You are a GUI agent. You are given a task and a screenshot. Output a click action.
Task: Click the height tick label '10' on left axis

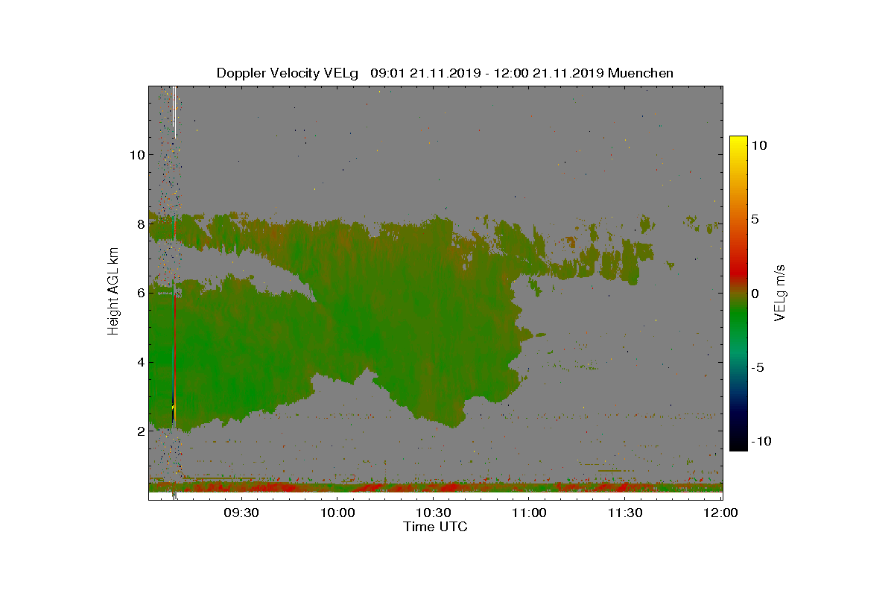coord(136,154)
